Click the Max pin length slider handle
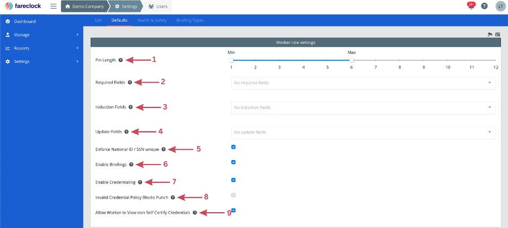This screenshot has height=228, width=508. point(352,60)
